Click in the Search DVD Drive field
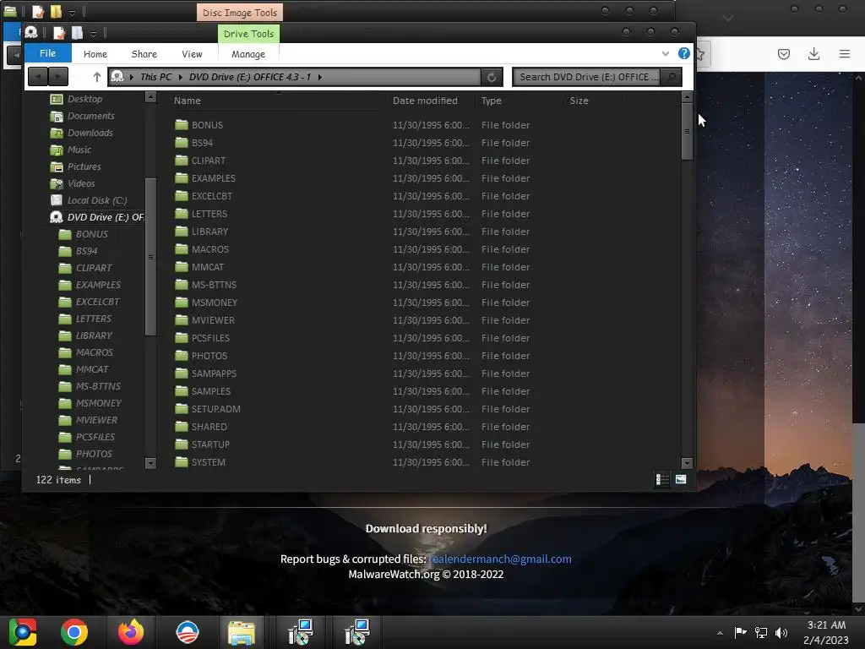Screen dimensions: 865x649 [587, 77]
